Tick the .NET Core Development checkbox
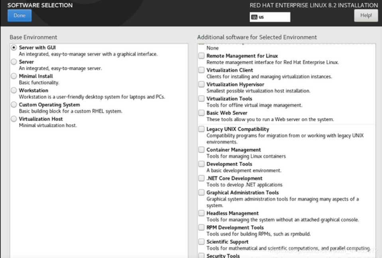Screen dimensions: 382x258 tap(201, 178)
